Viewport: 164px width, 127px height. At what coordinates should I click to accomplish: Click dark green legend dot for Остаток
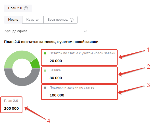coord(45,53)
